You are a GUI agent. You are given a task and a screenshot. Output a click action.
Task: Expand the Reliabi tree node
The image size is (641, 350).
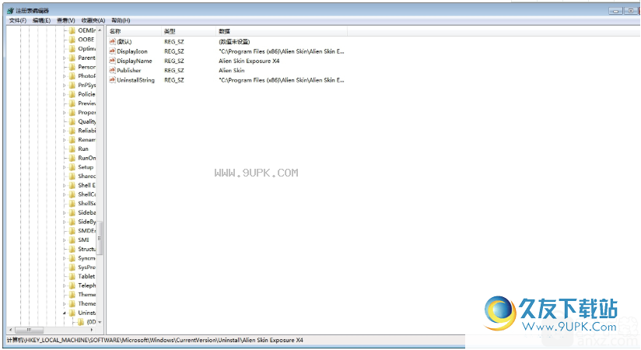click(x=65, y=131)
